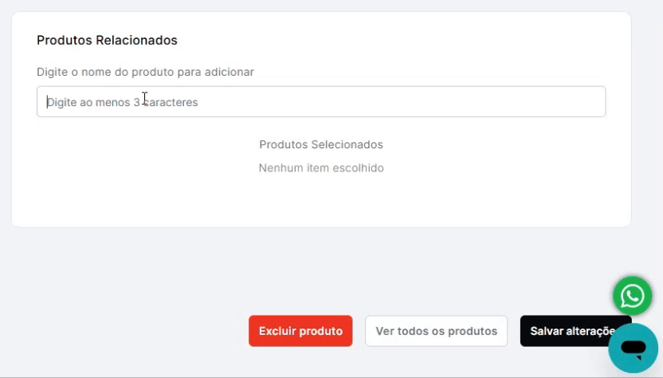Open the teal live chat widget
663x378 pixels.
click(x=634, y=348)
